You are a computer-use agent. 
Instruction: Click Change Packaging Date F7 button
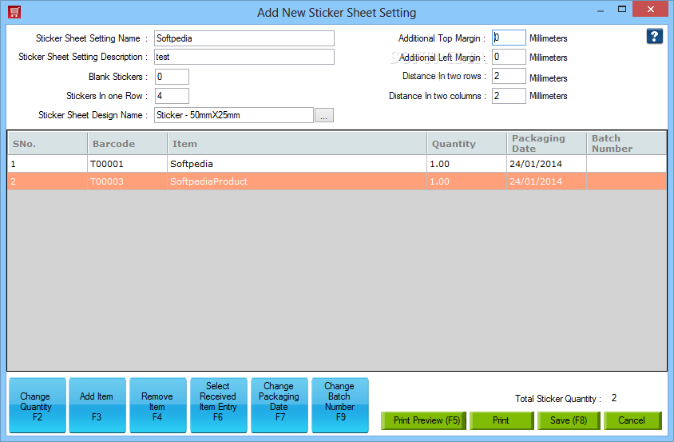(x=280, y=405)
